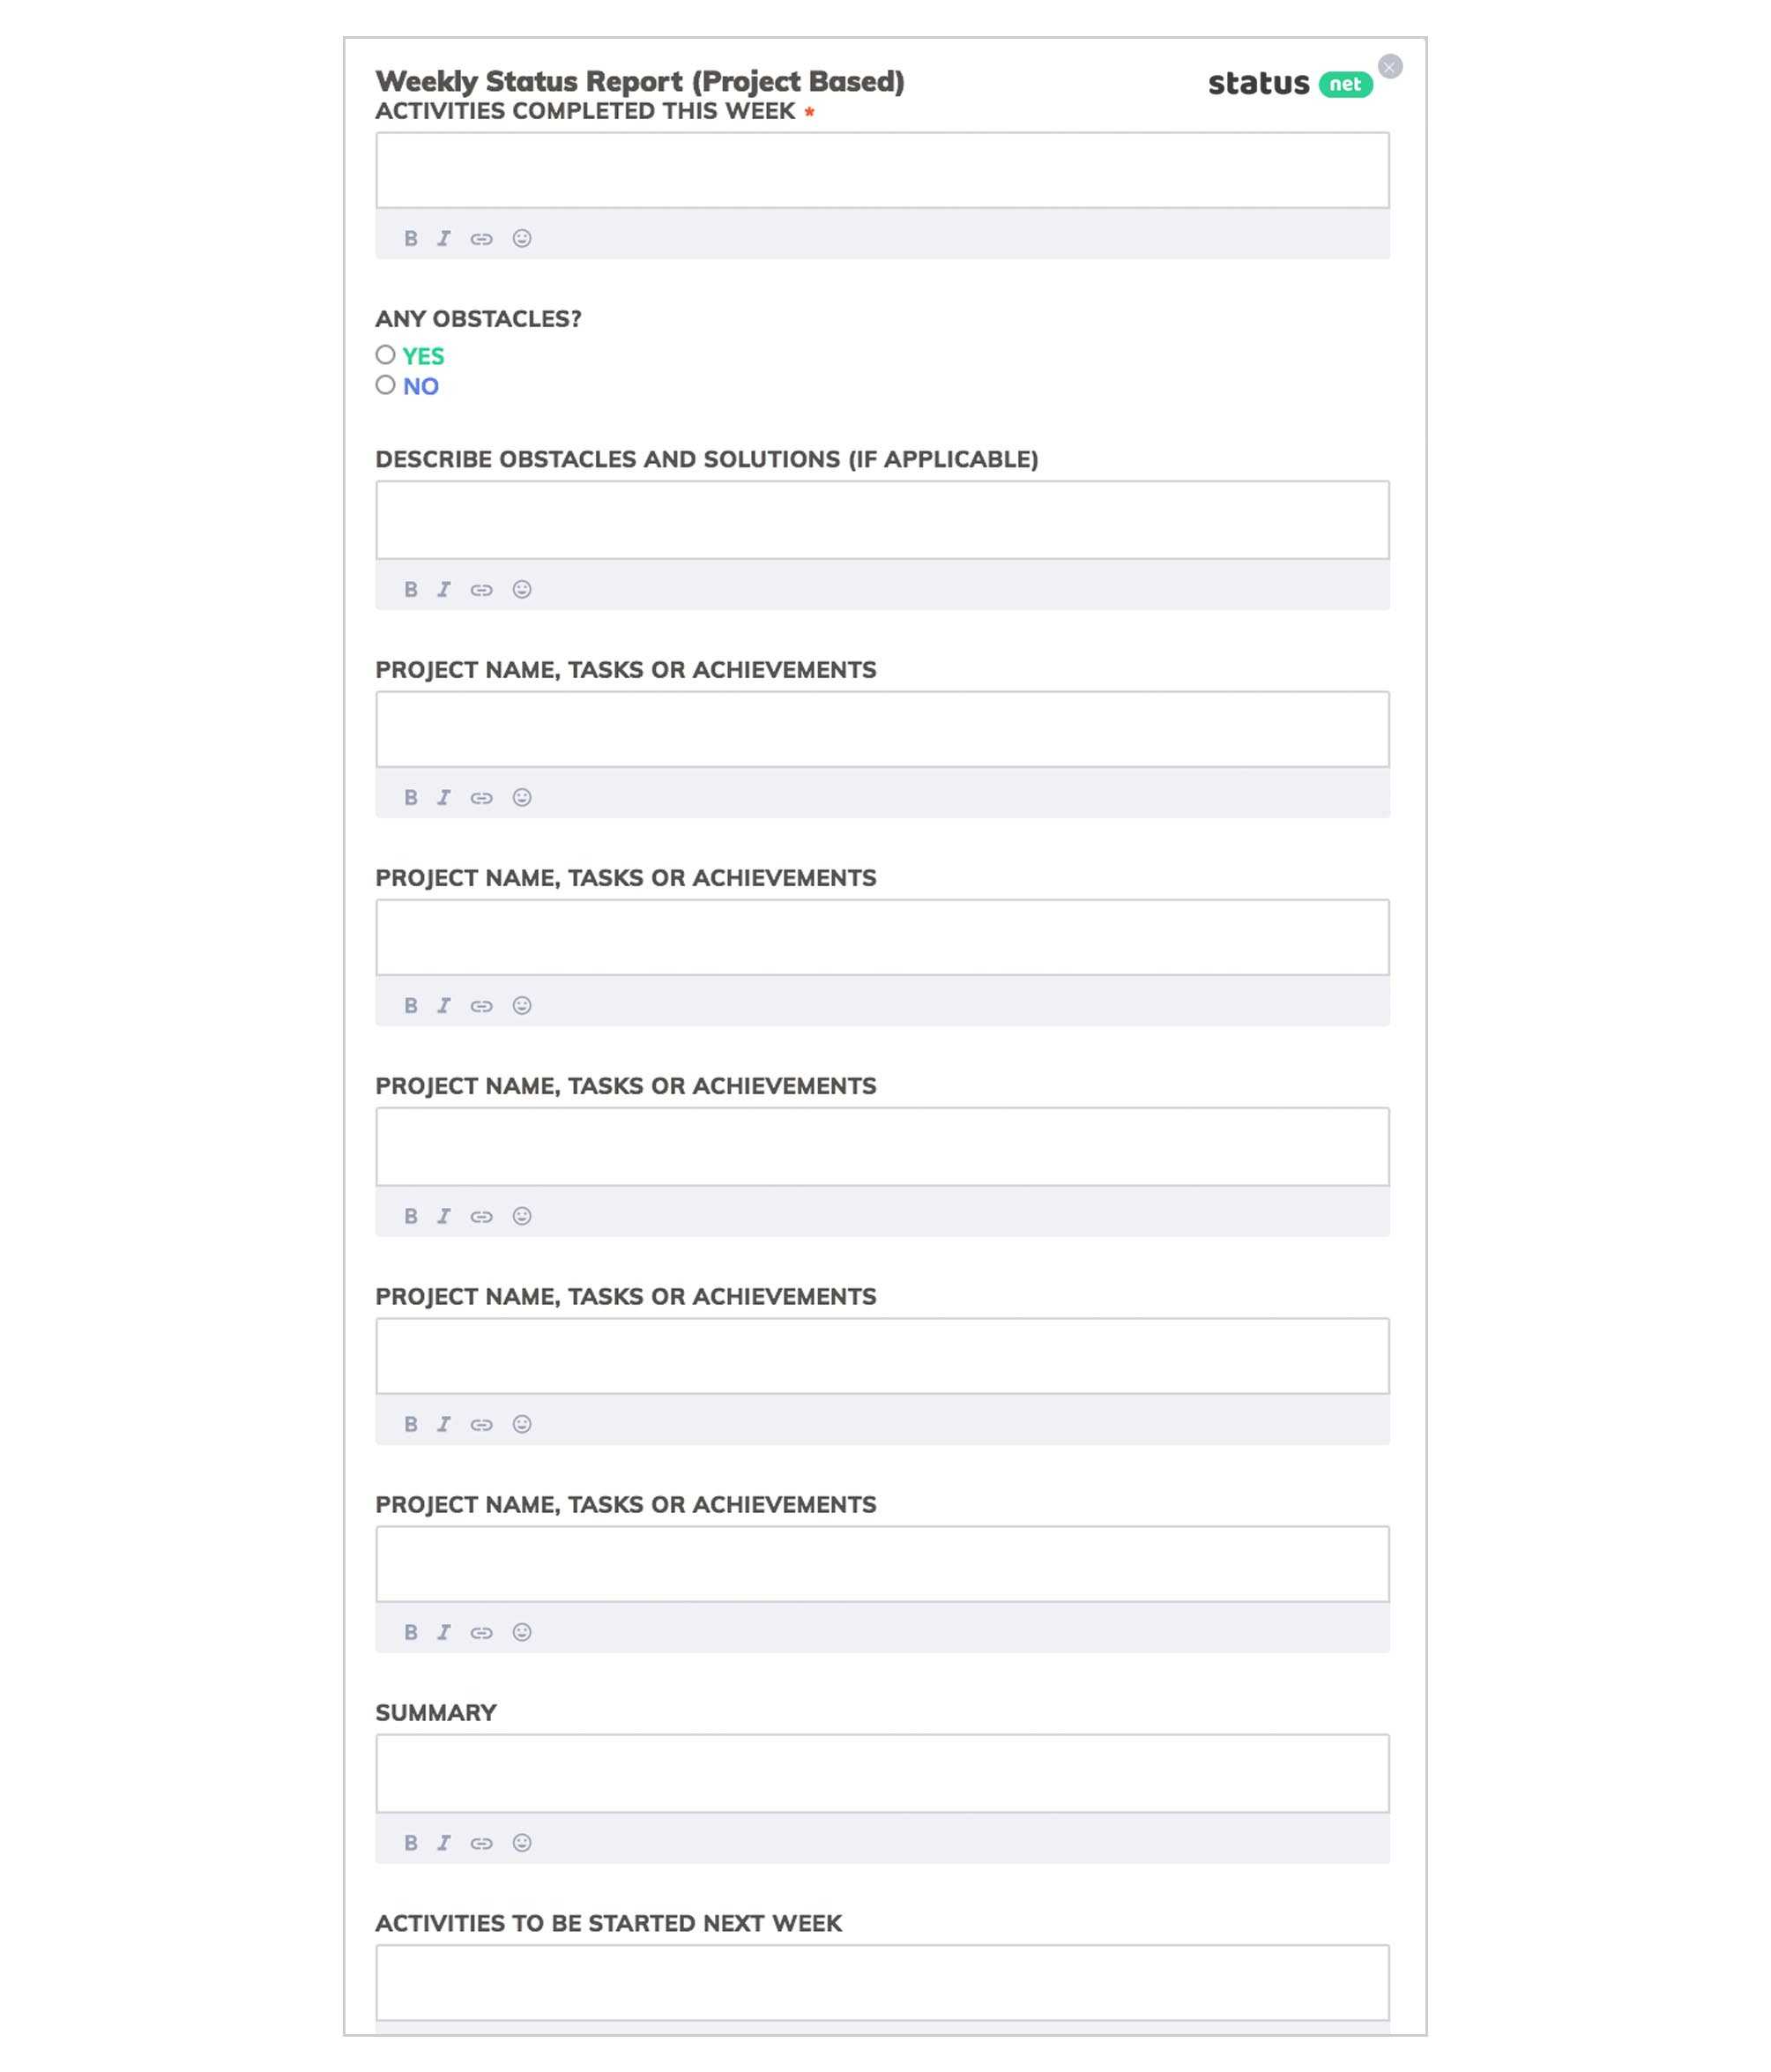The height and width of the screenshot is (2072, 1771).
Task: Click the Italic icon in Obstacles section
Action: (444, 587)
